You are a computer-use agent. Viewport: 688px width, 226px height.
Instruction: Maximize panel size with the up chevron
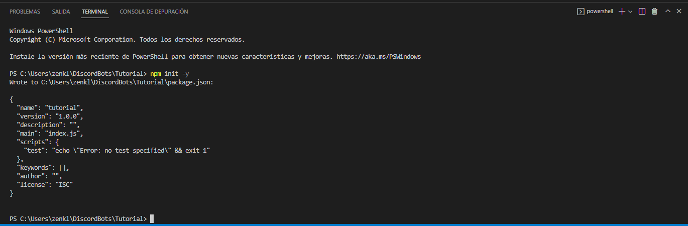point(668,11)
